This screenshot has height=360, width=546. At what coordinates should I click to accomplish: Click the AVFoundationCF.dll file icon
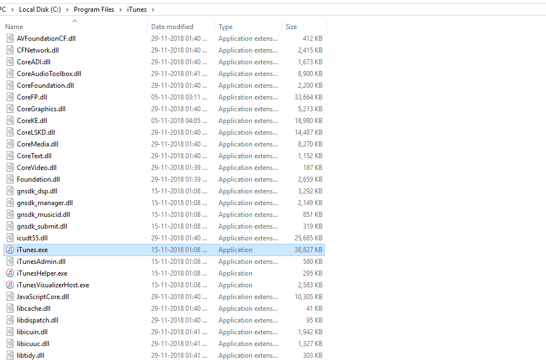coord(10,38)
